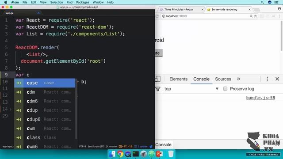Switch to the Console panel tab
Image resolution: width=283 pixels, height=159 pixels.
tap(202, 79)
